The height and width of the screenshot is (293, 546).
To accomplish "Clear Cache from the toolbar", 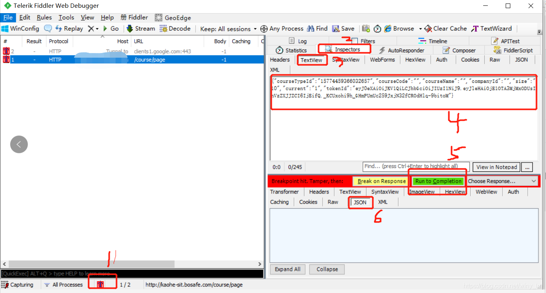I will [445, 29].
